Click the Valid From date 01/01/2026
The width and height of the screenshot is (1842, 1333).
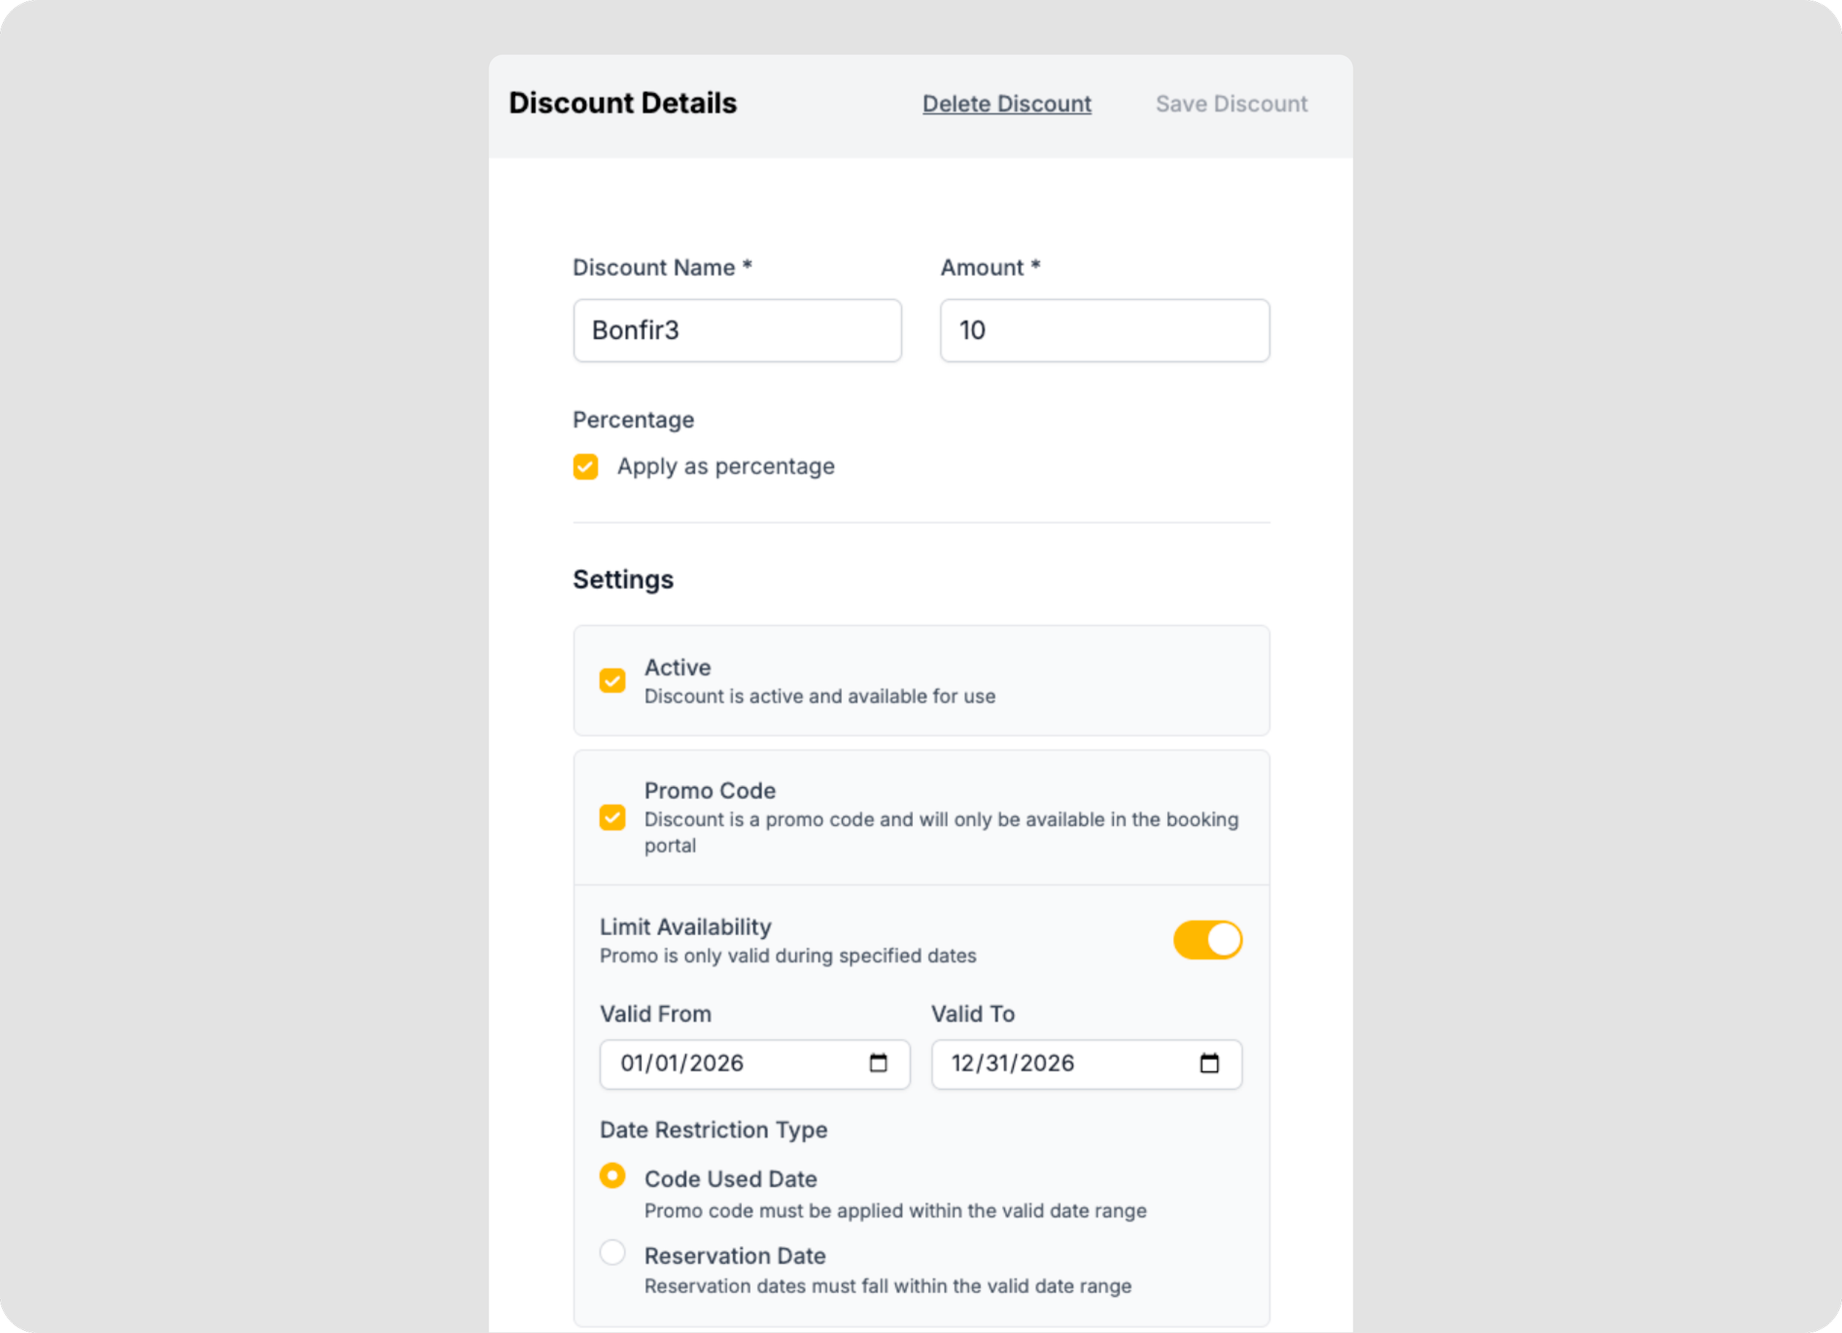(x=682, y=1063)
